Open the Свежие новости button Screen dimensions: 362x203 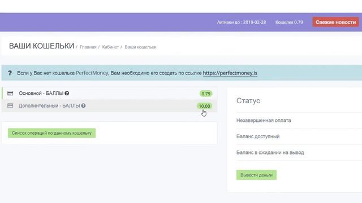point(335,22)
